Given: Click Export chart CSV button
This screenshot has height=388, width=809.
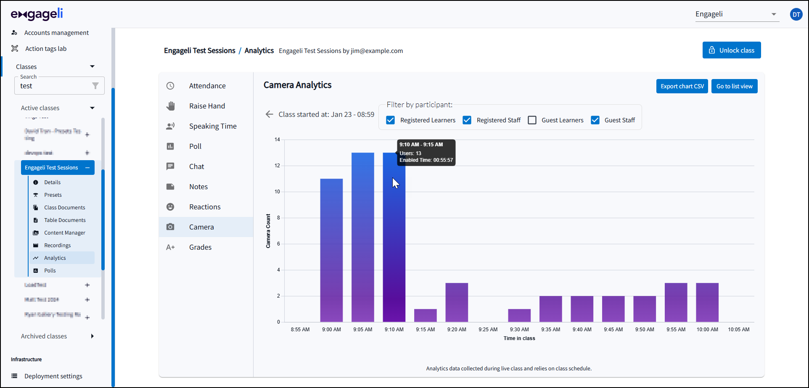Looking at the screenshot, I should point(682,86).
